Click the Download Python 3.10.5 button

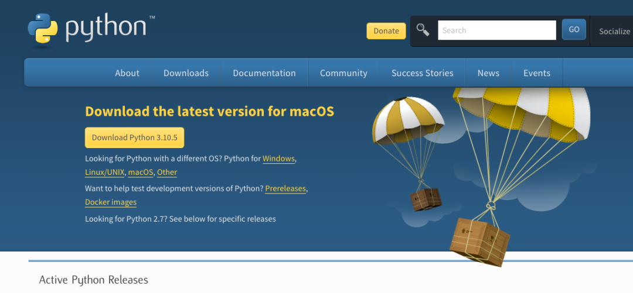click(x=134, y=137)
